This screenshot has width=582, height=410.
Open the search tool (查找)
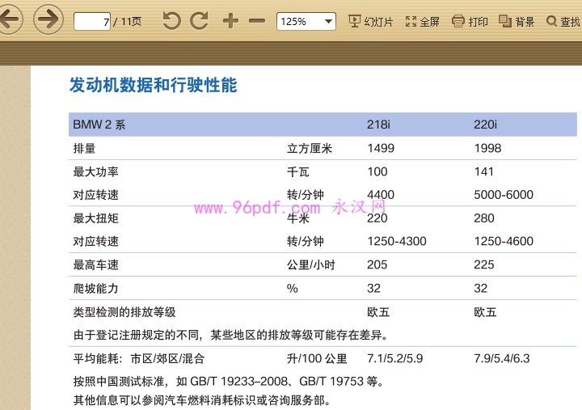tap(563, 22)
